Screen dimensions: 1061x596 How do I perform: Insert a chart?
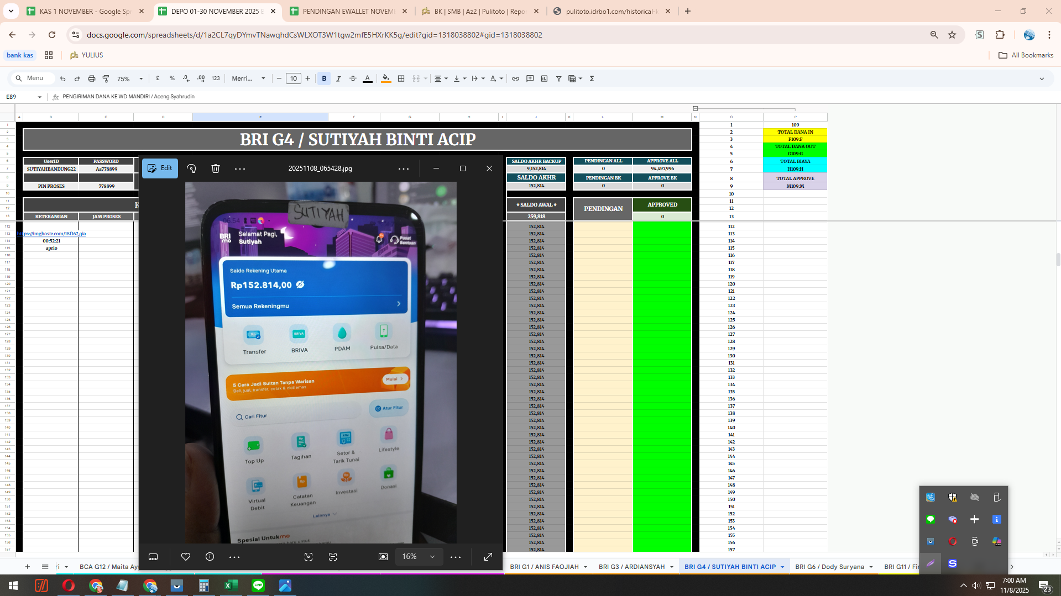point(544,78)
